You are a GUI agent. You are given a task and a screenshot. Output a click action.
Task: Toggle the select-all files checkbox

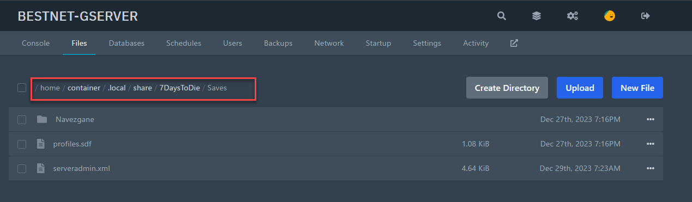click(x=22, y=88)
